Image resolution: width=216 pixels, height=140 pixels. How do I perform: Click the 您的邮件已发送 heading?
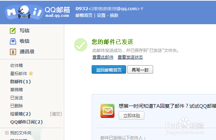pos(112,42)
